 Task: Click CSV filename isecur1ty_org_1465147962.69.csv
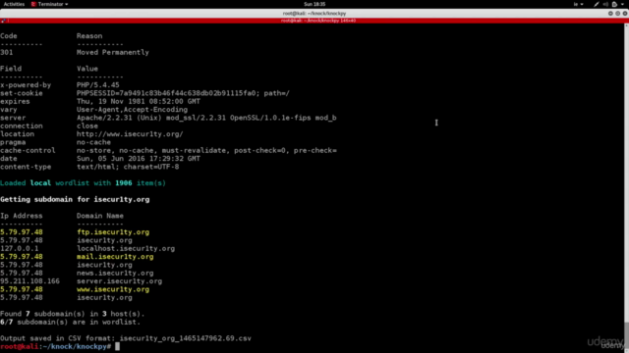(x=186, y=338)
